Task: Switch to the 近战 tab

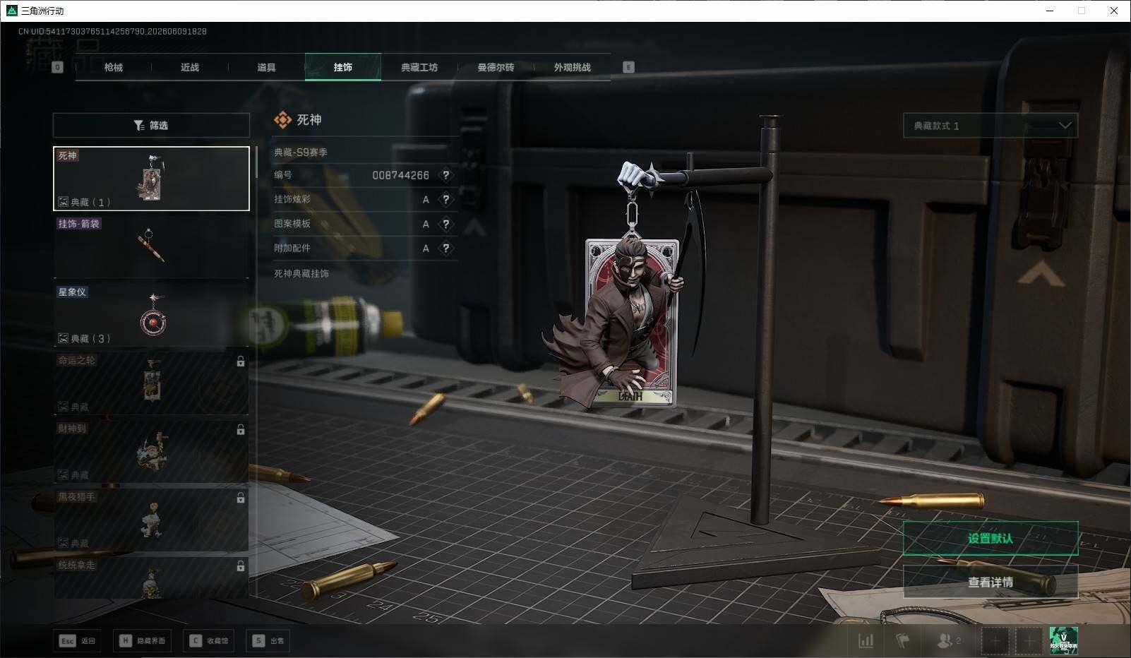Action: click(x=190, y=67)
